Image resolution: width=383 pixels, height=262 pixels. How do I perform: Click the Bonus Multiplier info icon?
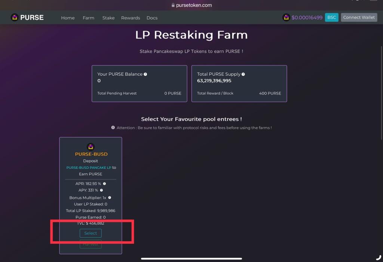pos(110,198)
